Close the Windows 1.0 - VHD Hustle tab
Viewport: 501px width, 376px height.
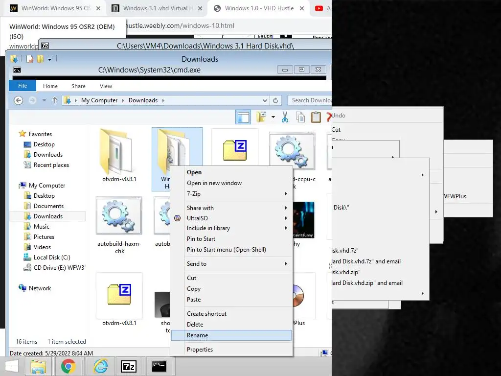click(x=301, y=9)
